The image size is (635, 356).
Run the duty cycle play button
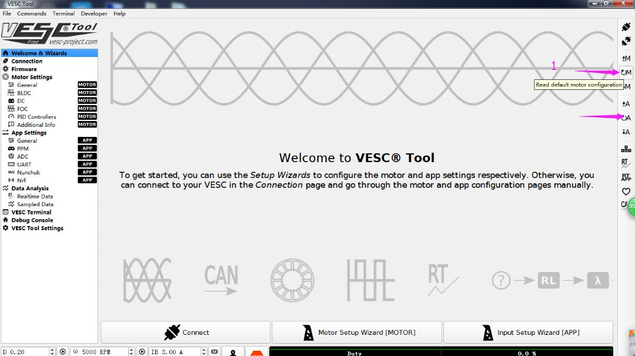click(x=63, y=351)
